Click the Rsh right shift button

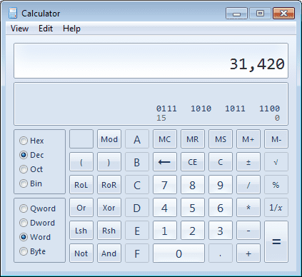click(x=109, y=231)
